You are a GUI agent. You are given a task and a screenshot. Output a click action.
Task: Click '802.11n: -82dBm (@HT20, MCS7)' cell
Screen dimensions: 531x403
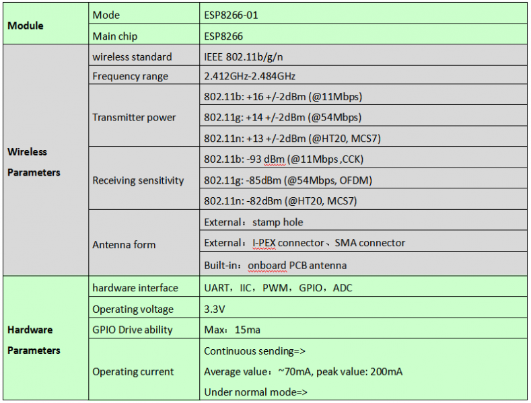pyautogui.click(x=363, y=199)
